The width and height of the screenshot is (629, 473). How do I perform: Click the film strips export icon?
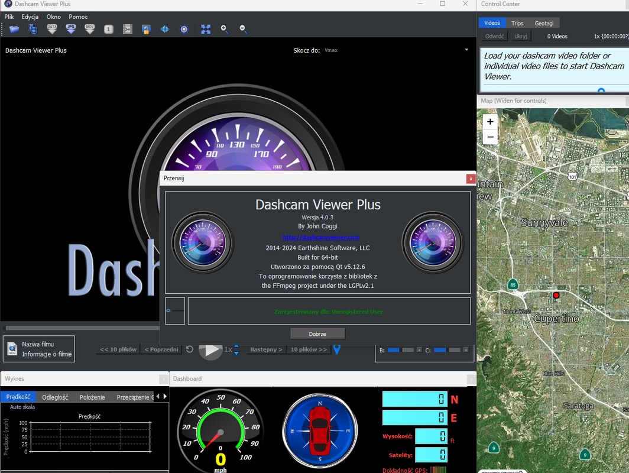tap(33, 29)
